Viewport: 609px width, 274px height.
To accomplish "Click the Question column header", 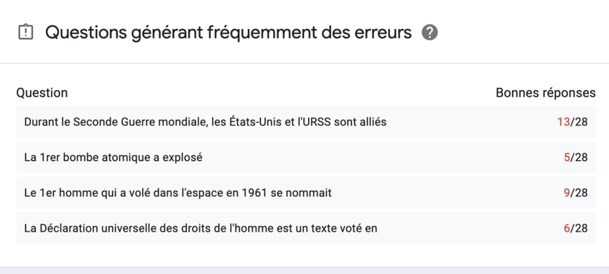I will tap(42, 93).
